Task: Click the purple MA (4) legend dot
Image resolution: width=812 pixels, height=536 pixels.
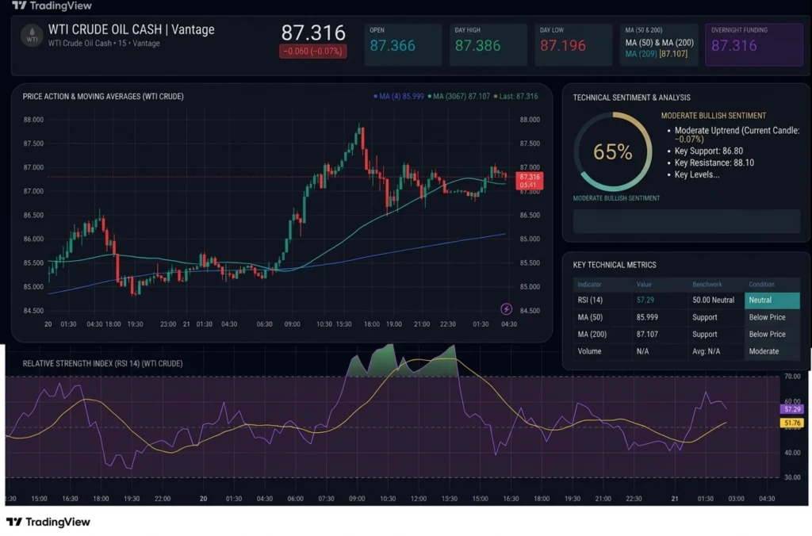Action: coord(375,96)
